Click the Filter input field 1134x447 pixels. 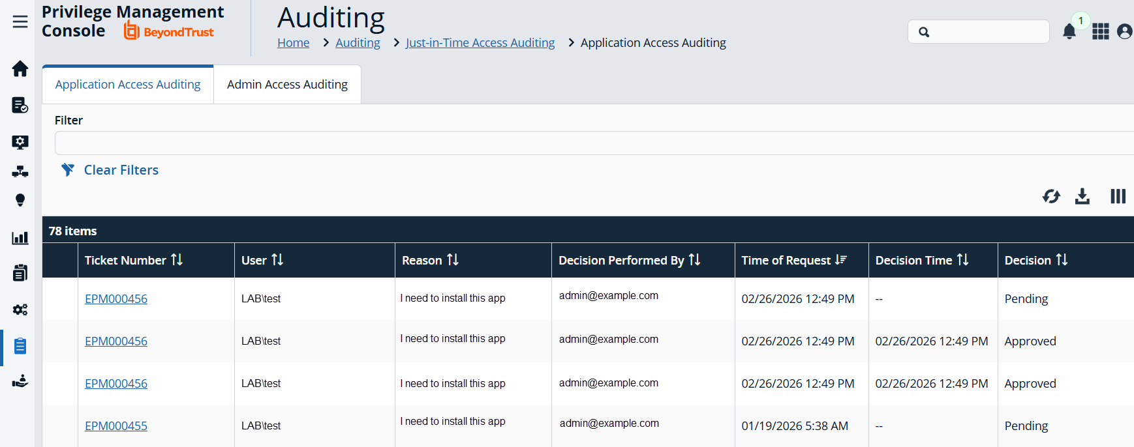pyautogui.click(x=594, y=143)
